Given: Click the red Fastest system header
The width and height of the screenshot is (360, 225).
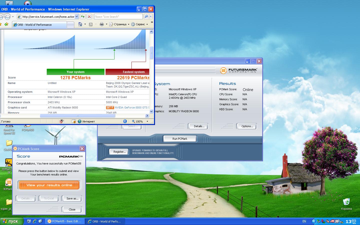Looking at the screenshot, I should [x=127, y=72].
